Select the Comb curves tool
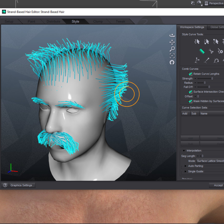This screenshot has width=224, height=224. [x=202, y=51]
